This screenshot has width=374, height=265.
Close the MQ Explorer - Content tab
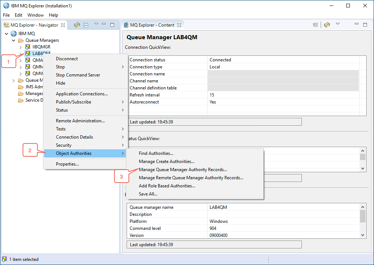click(179, 25)
